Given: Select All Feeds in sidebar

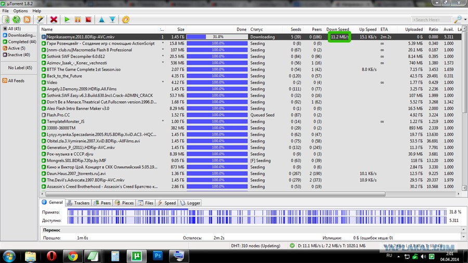Looking at the screenshot, I should (x=14, y=81).
